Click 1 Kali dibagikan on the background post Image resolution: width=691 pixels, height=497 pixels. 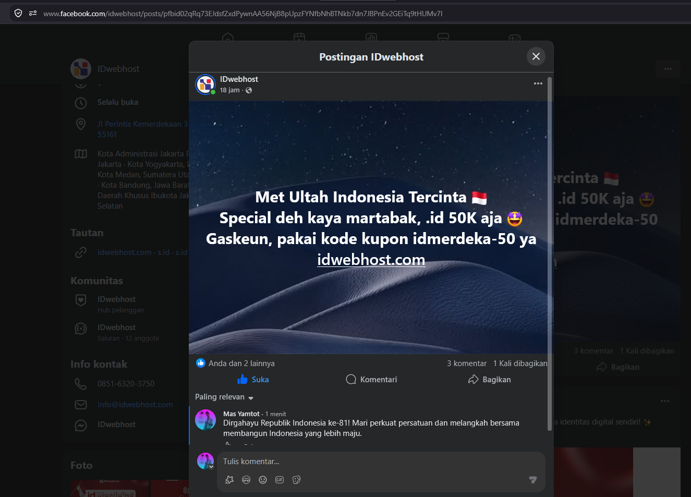[647, 351]
